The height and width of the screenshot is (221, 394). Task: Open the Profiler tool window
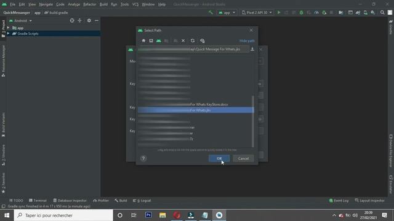pos(101,201)
